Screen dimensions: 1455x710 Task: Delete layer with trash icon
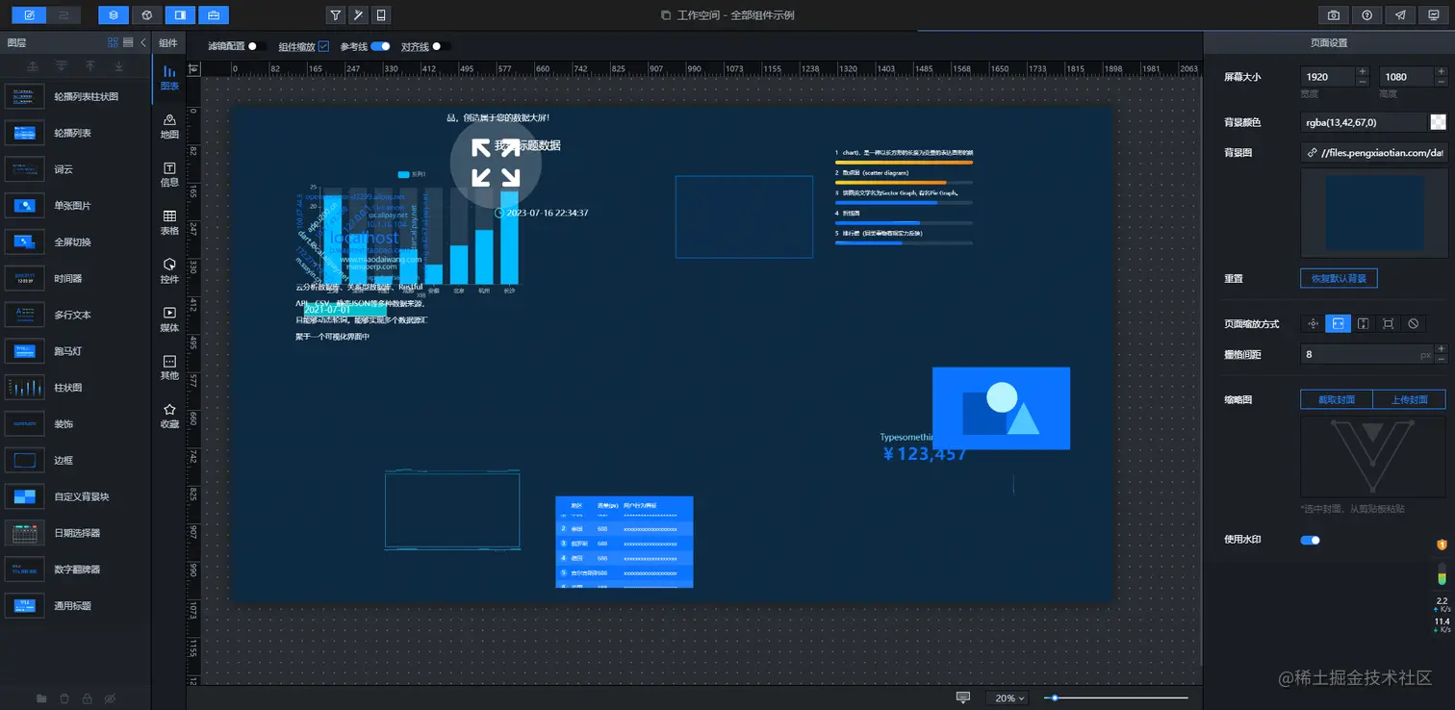coord(64,697)
